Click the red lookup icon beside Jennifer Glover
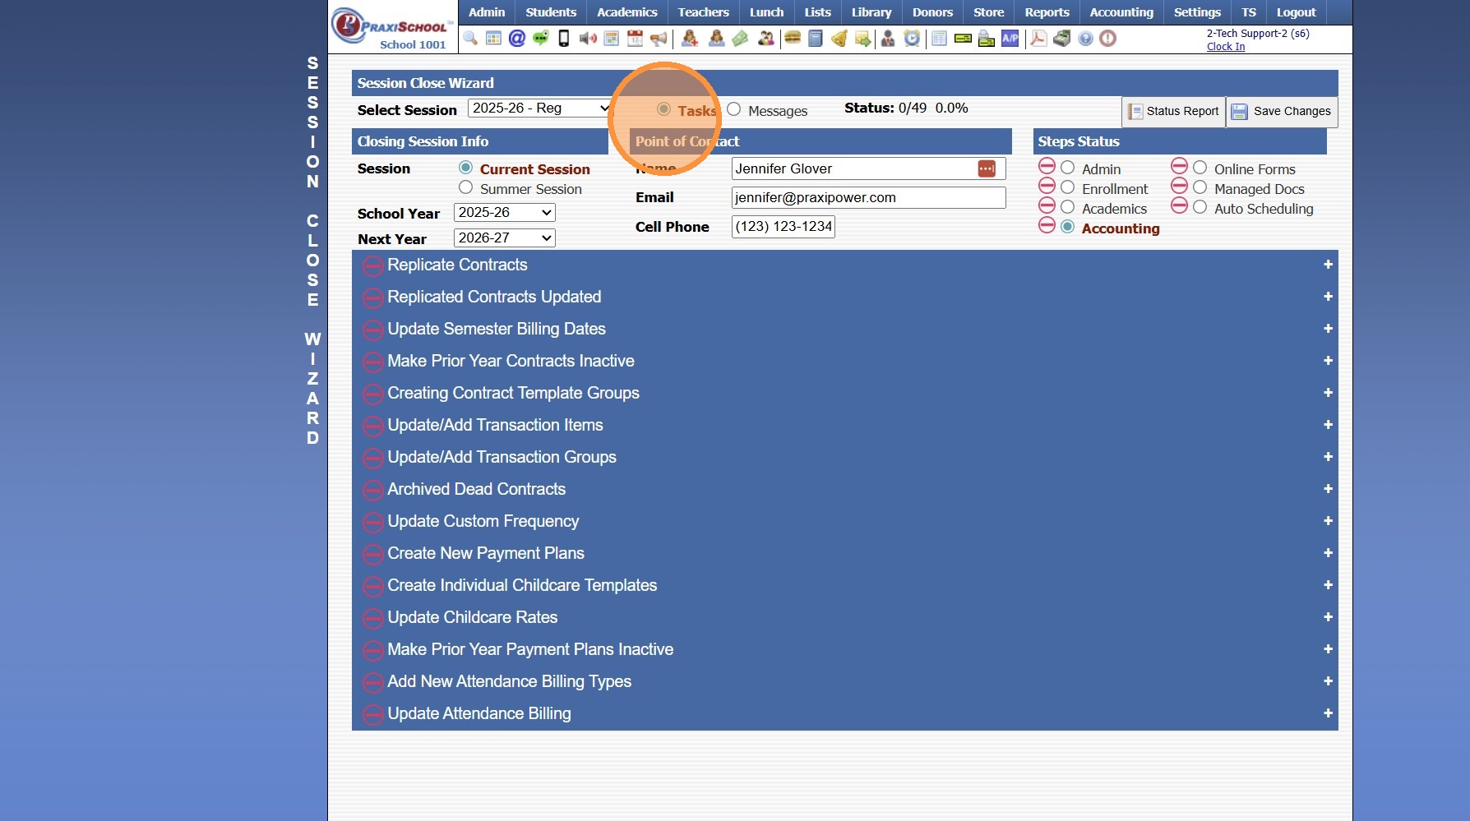This screenshot has width=1470, height=821. click(987, 168)
